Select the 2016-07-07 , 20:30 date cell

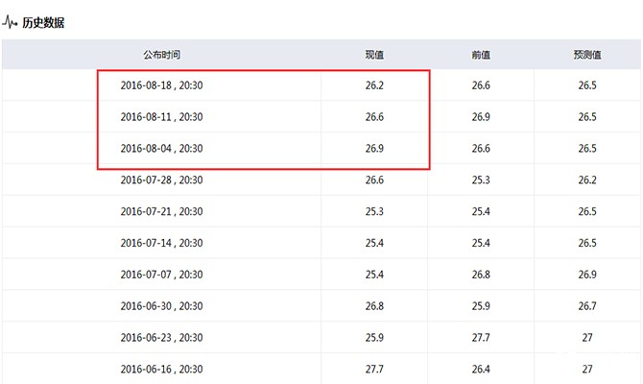(161, 275)
